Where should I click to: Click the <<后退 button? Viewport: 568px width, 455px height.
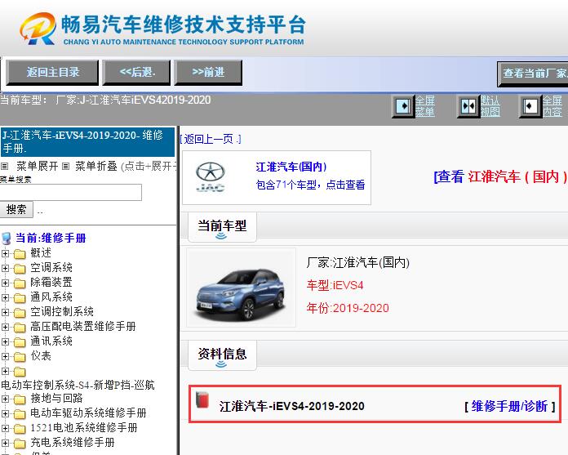click(136, 73)
